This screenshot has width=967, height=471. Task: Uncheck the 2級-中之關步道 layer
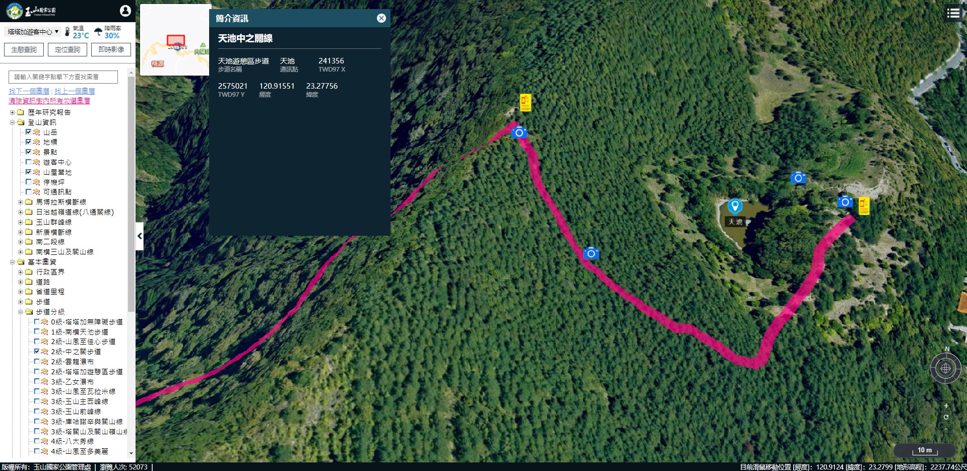tap(36, 351)
